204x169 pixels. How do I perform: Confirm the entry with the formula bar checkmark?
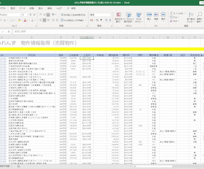[x=3, y=32]
